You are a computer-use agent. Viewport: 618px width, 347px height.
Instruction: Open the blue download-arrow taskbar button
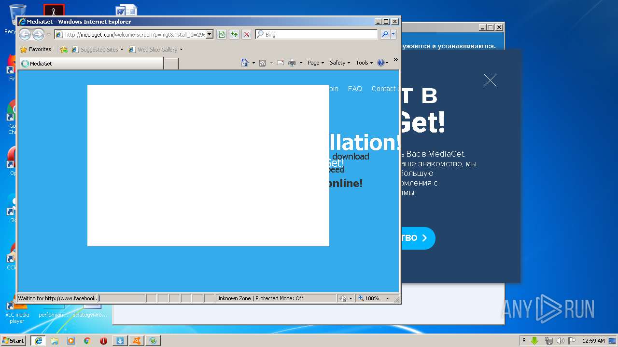[120, 340]
